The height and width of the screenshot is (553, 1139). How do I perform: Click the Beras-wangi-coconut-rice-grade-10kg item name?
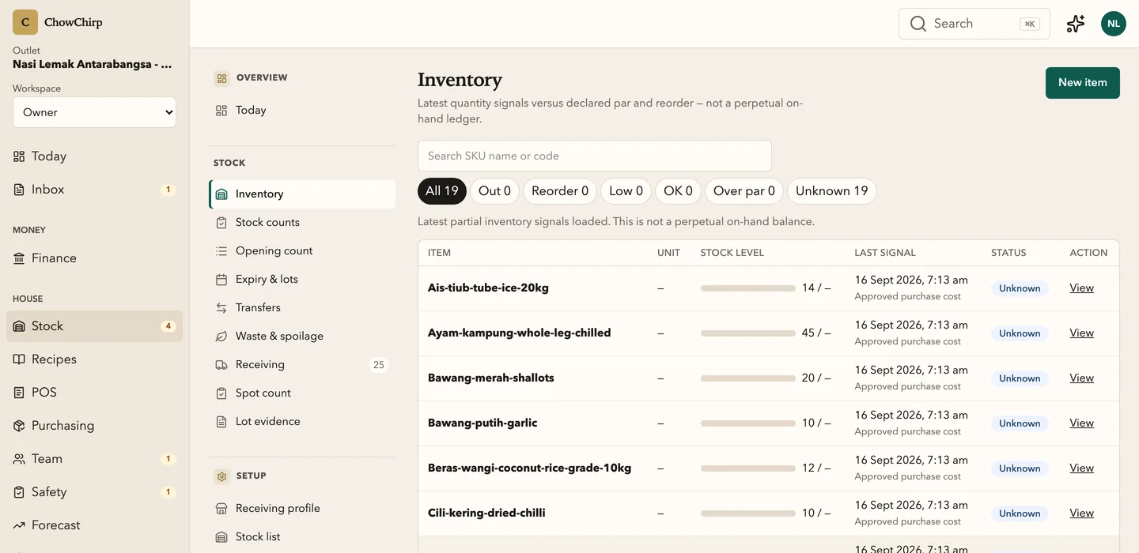point(529,468)
